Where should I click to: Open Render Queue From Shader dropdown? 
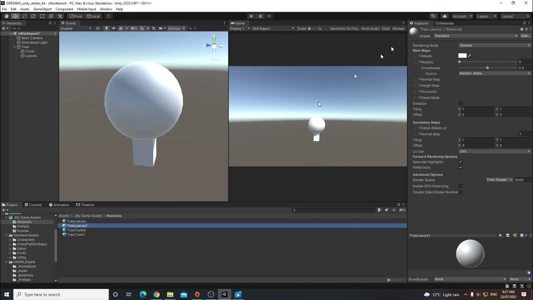[500, 180]
